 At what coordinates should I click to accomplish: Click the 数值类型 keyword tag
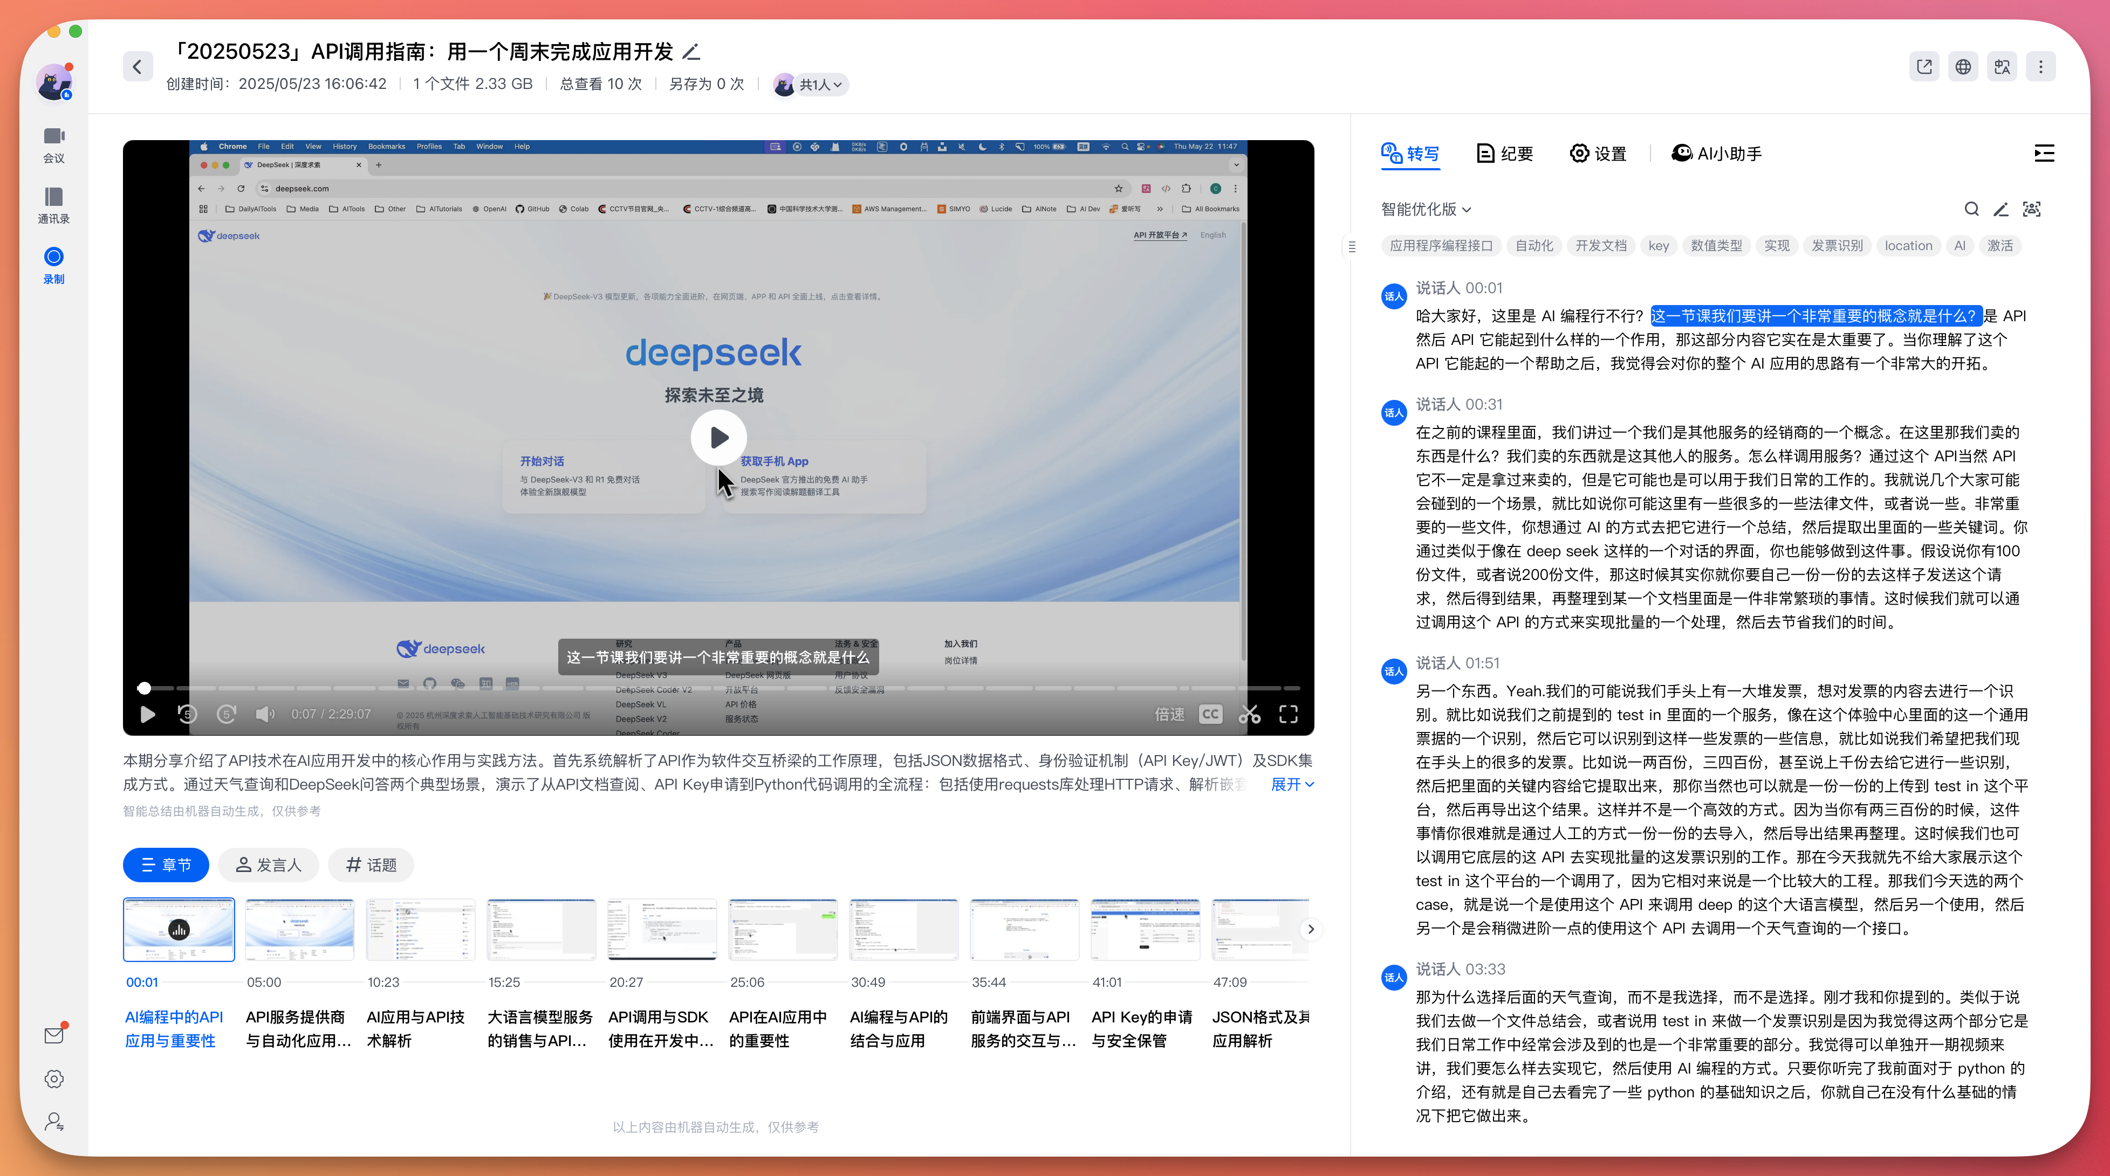point(1716,246)
